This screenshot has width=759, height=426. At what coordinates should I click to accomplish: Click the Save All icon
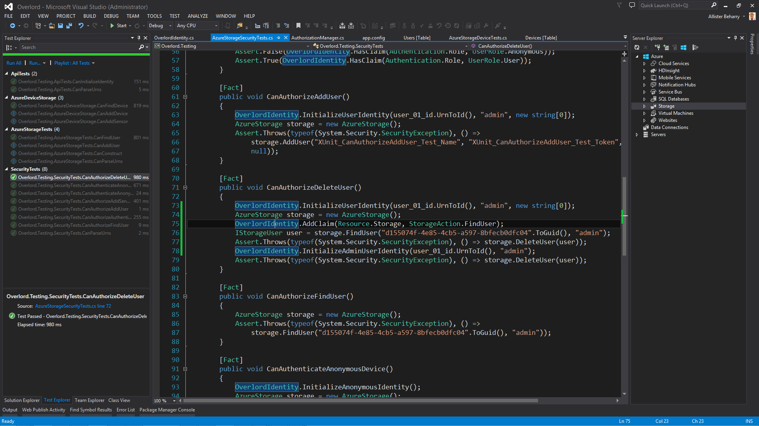(x=69, y=26)
